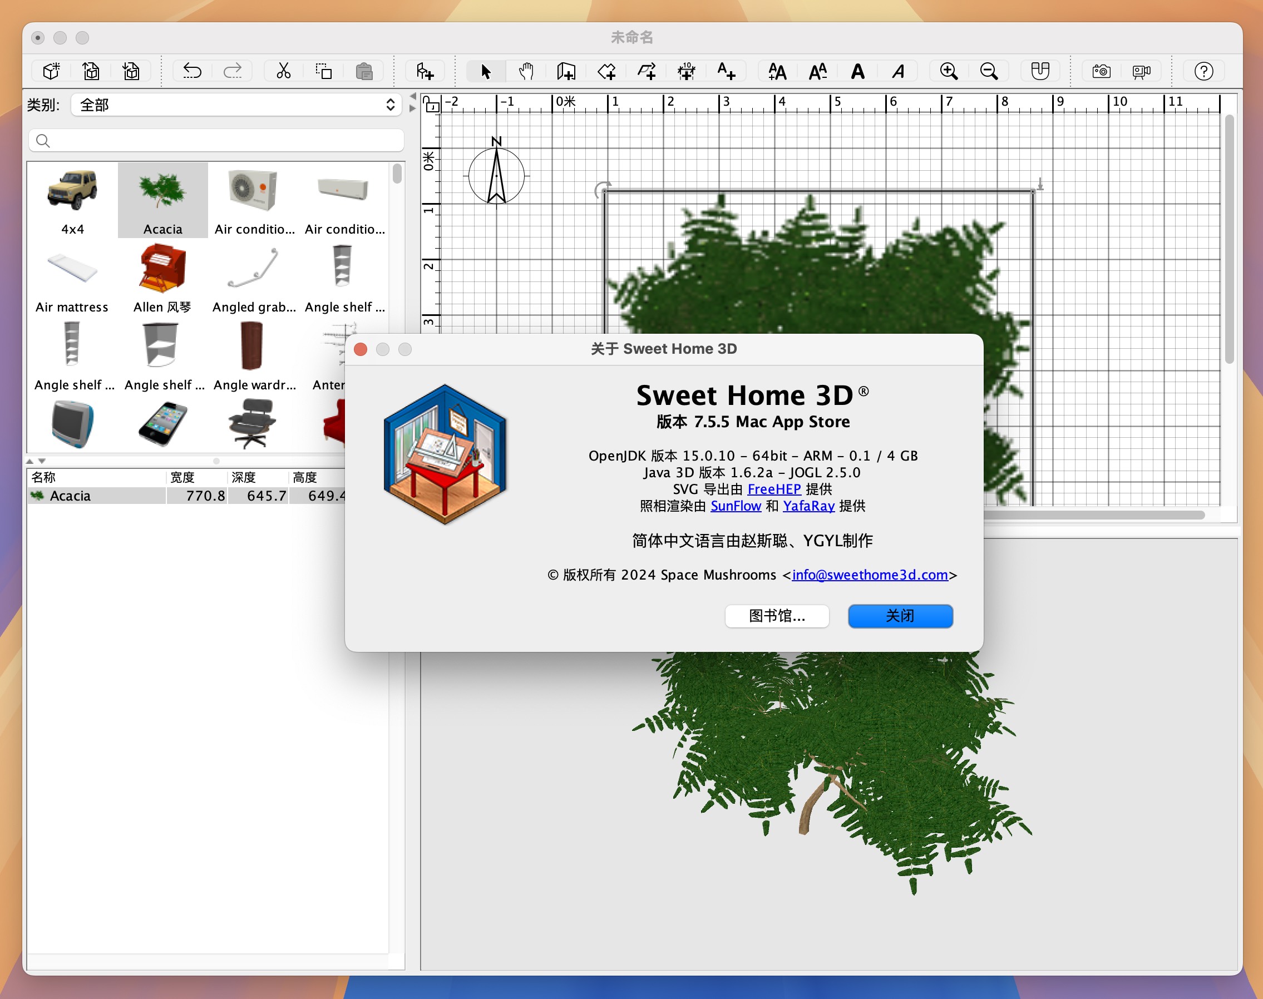The image size is (1263, 999).
Task: Click the plan lock icon beside rulers
Action: pyautogui.click(x=431, y=104)
